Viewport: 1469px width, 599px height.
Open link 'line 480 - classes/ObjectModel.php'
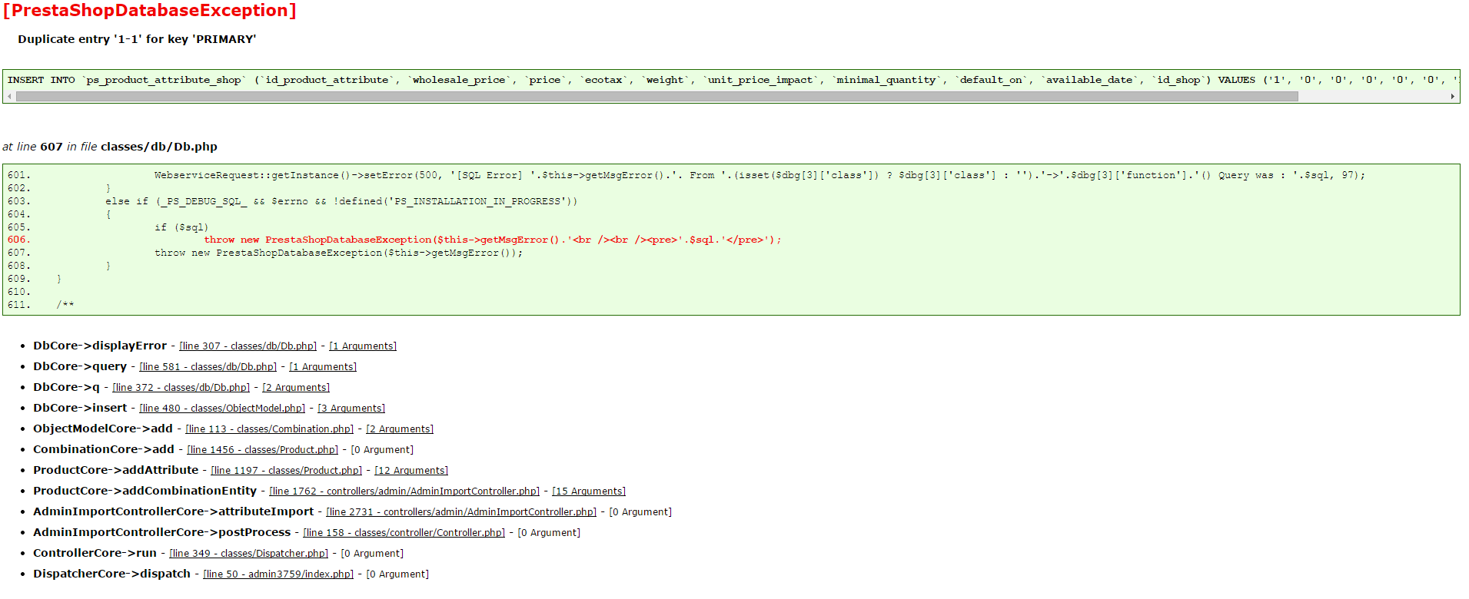(x=222, y=409)
